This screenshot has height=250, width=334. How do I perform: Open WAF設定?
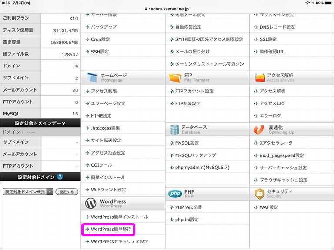[269, 207]
